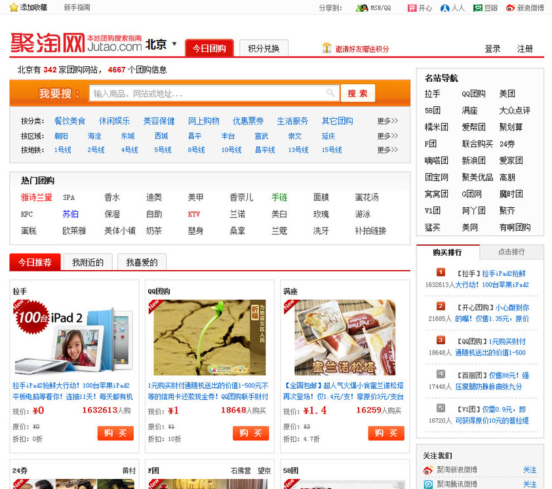Click hot keyword KTV
Viewport: 552px width, 489px height.
point(193,214)
